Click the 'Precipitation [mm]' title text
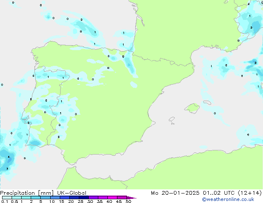Screen dimensions: 263x203 [27, 193]
